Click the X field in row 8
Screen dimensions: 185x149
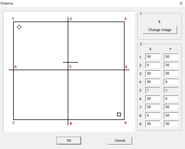[153, 115]
